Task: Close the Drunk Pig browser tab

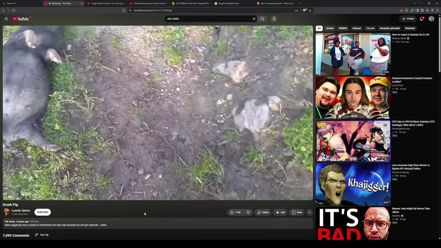Action: tap(82, 3)
